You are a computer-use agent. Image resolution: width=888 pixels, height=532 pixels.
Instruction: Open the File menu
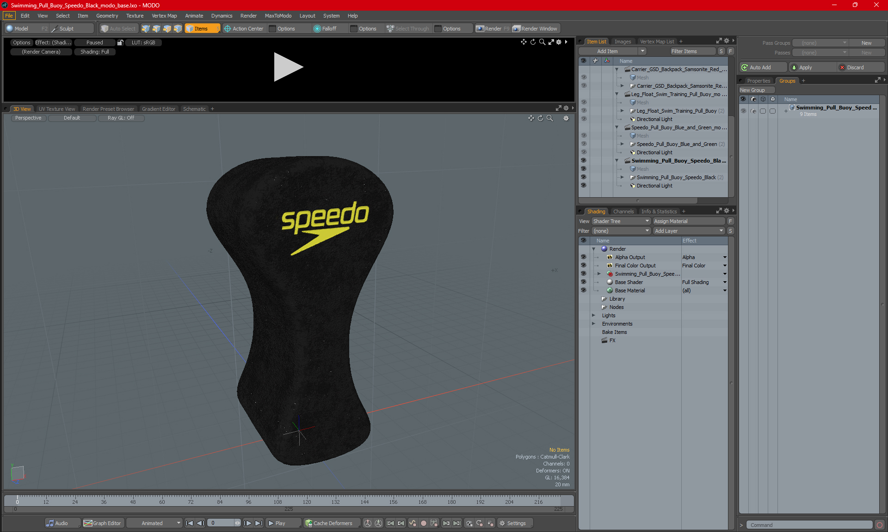tap(9, 16)
